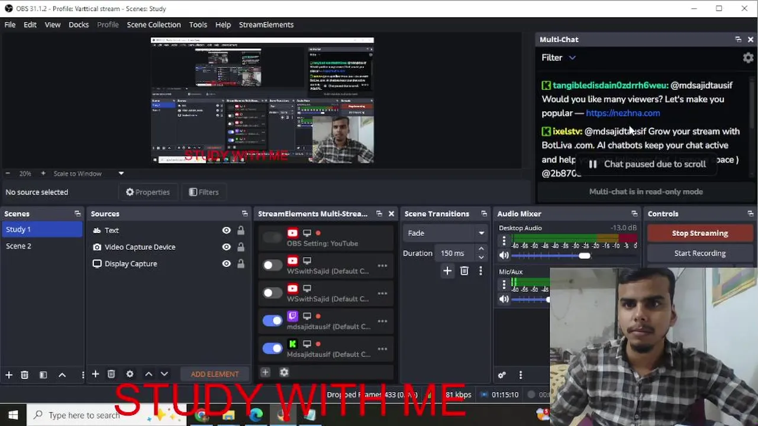Open Desktop Audio three-dot options
This screenshot has height=426, width=758.
tap(504, 241)
